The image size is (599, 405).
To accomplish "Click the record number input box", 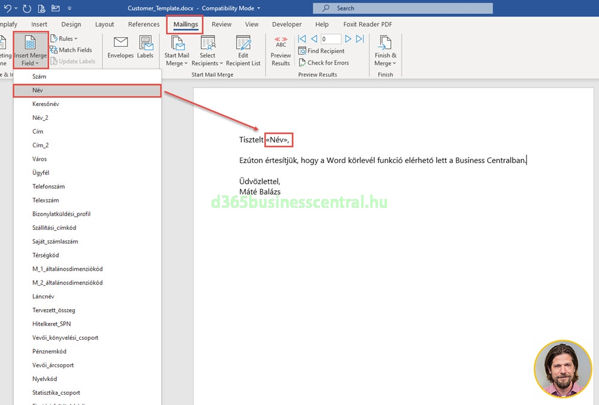I will (x=331, y=39).
